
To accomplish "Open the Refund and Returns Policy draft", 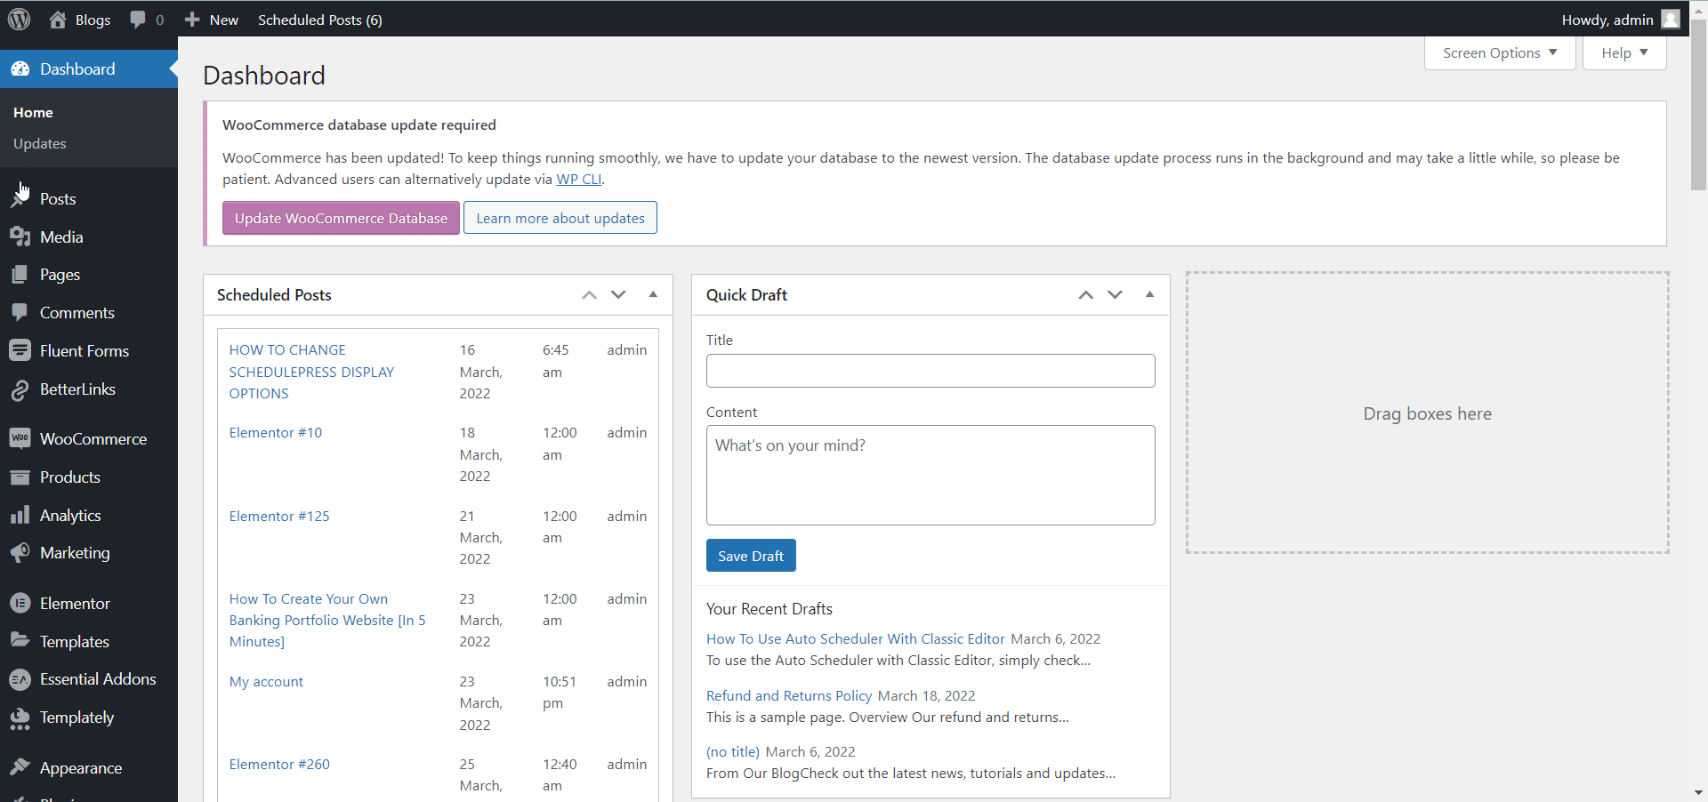I will (789, 695).
